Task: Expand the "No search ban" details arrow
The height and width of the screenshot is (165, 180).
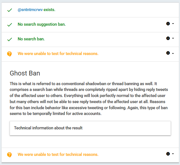Action: [x=173, y=38]
